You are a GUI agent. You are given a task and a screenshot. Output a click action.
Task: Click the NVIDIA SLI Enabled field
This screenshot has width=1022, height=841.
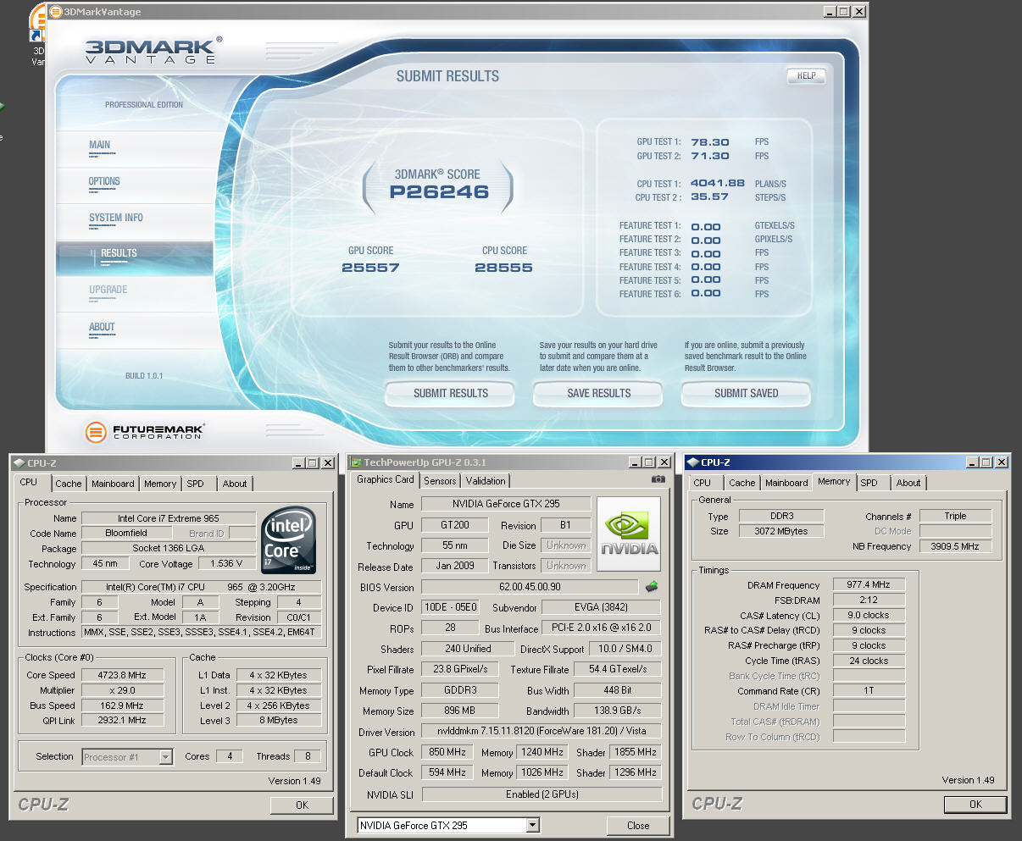tap(542, 794)
